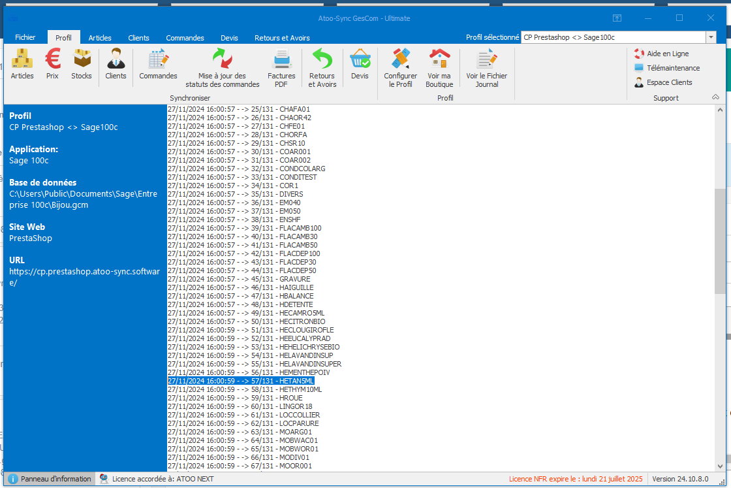Open the Commandes ribbon tab
The height and width of the screenshot is (488, 731).
(185, 38)
